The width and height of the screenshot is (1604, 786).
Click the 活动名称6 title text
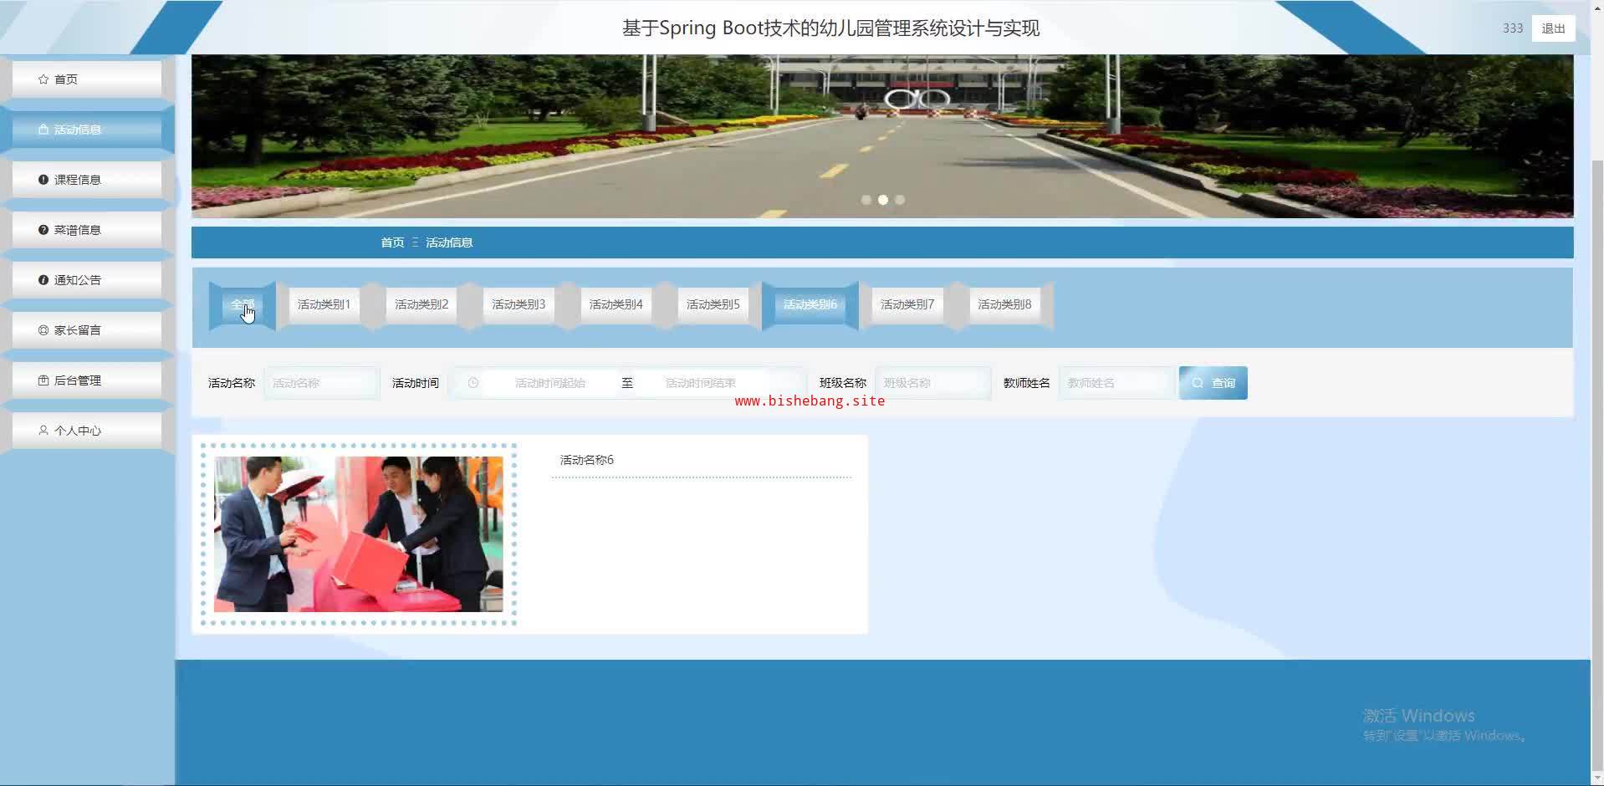tap(587, 460)
